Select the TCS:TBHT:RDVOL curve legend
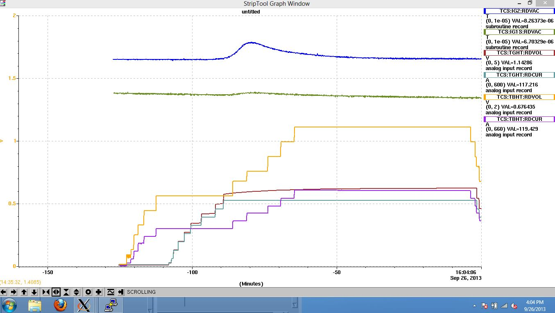 (x=519, y=97)
